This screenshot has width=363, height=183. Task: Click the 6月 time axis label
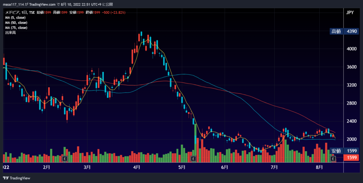tap(224, 167)
